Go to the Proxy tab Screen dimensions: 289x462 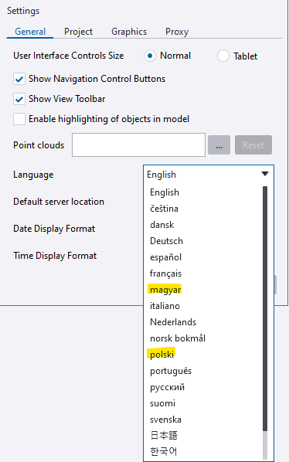pos(177,32)
